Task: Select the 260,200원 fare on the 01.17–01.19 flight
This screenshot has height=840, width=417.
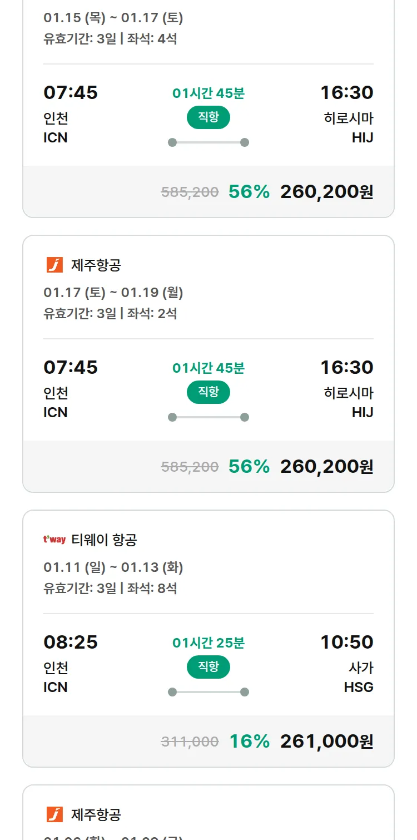Action: tap(326, 466)
